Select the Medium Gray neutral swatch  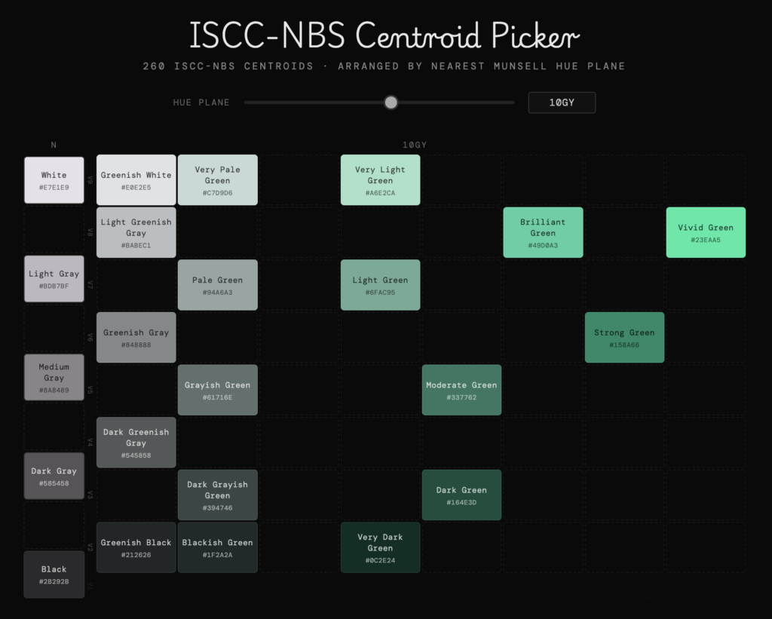click(x=54, y=377)
